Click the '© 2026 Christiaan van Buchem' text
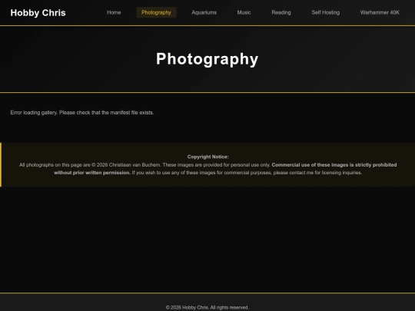Screen dimensions: 415x311 click(126, 165)
